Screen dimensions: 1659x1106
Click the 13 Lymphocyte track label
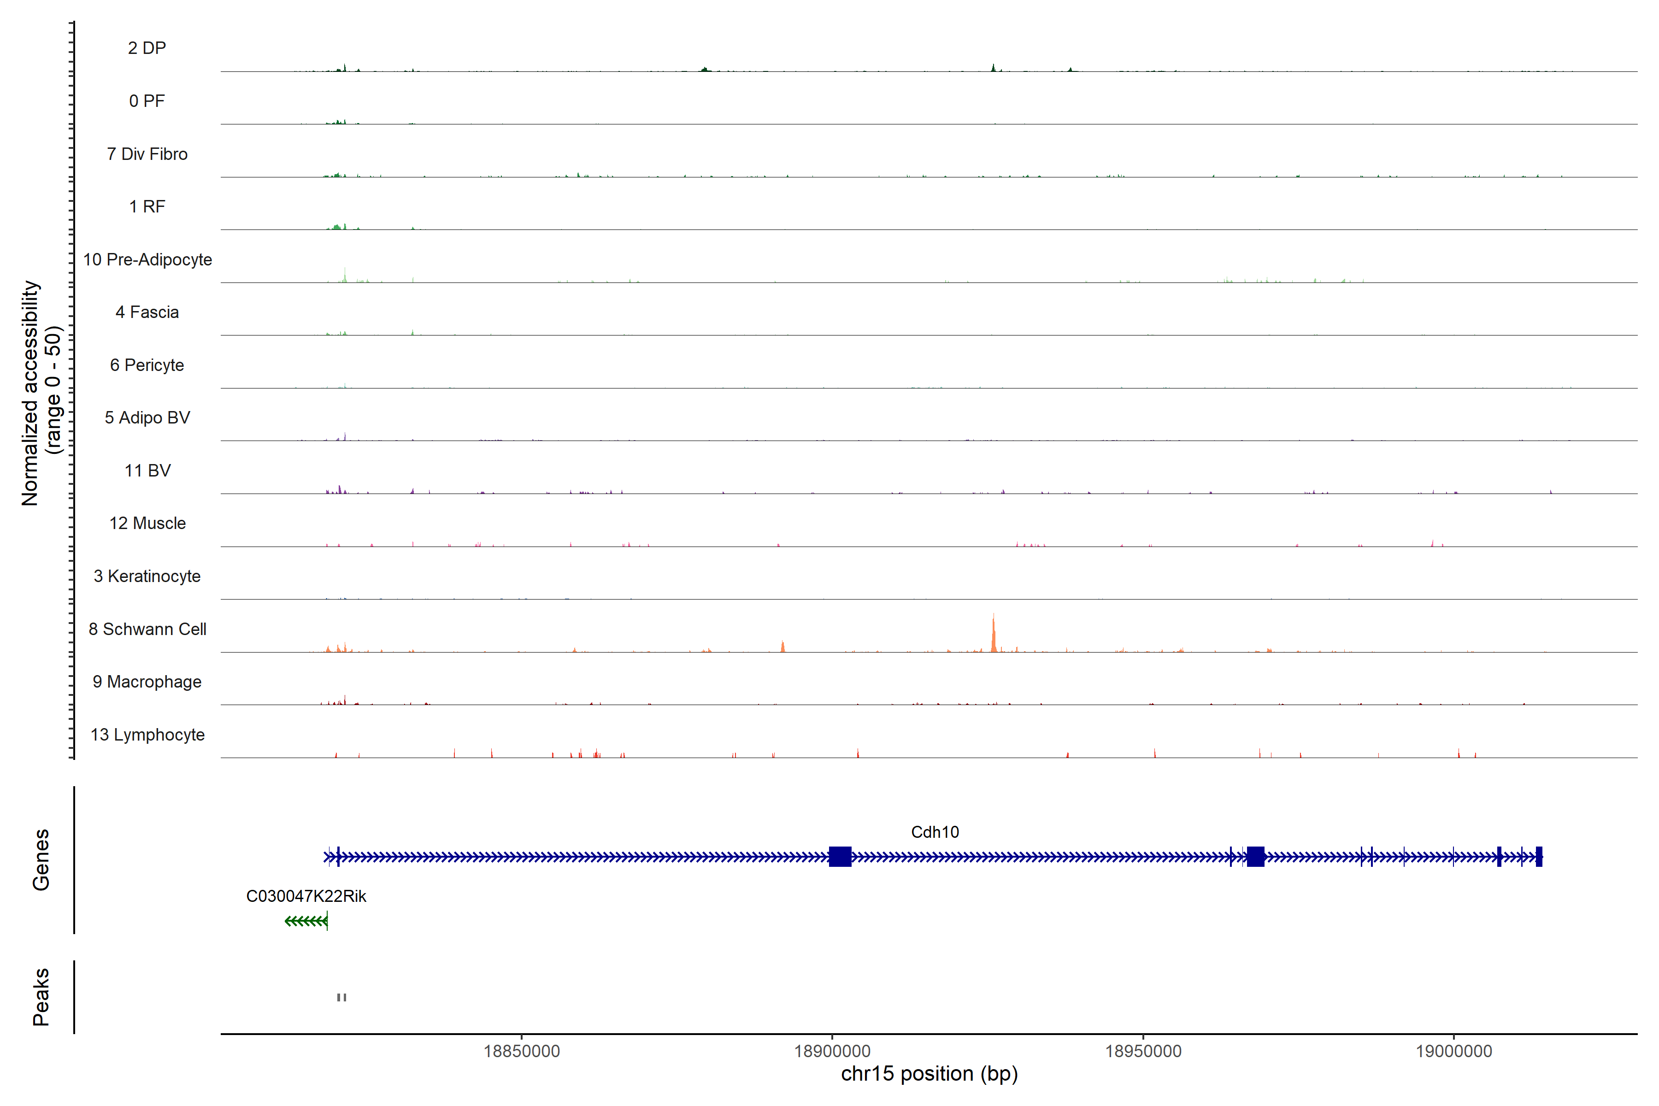coord(147,734)
